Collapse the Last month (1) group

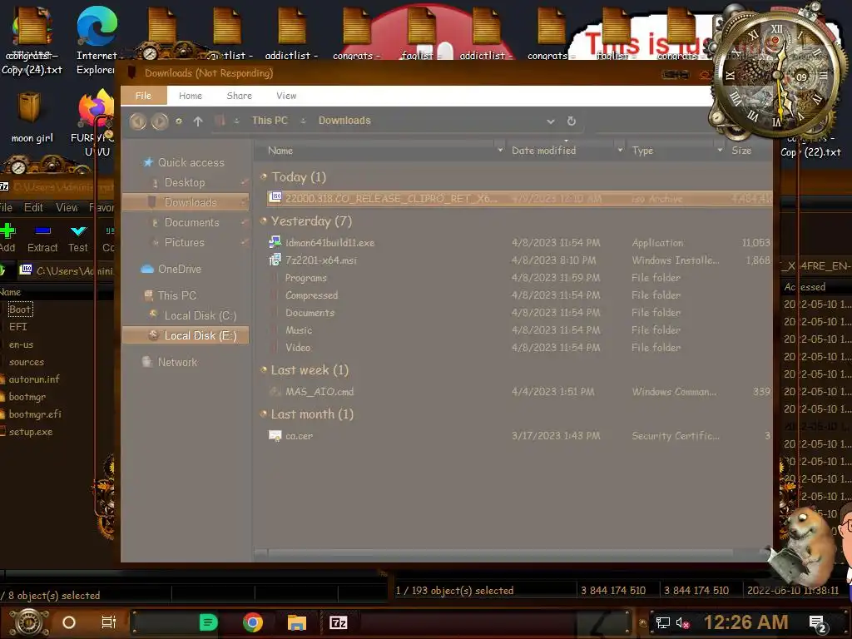[x=264, y=414]
